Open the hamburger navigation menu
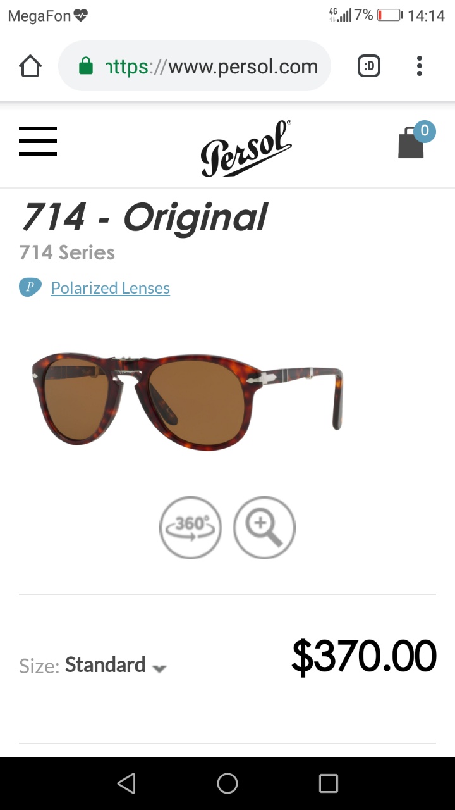 click(38, 141)
